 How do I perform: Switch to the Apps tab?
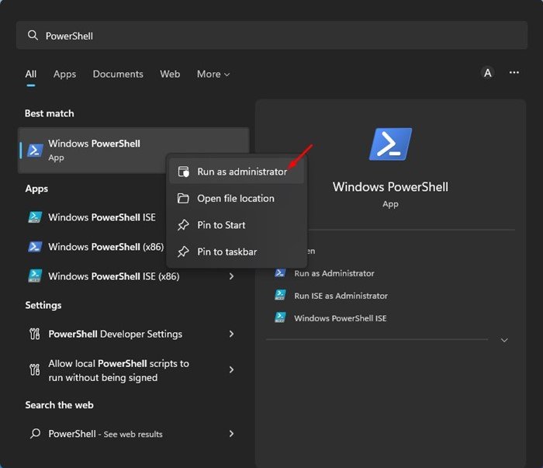pyautogui.click(x=64, y=75)
